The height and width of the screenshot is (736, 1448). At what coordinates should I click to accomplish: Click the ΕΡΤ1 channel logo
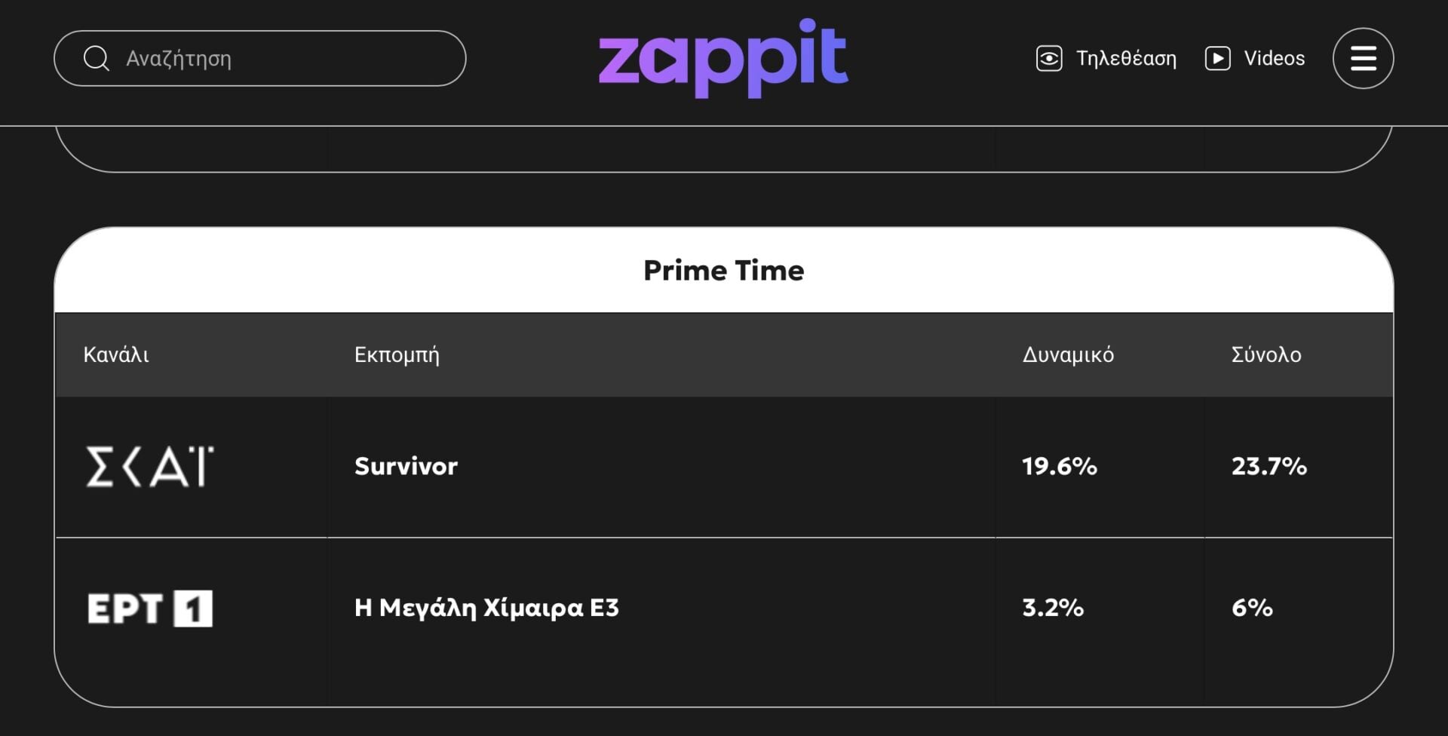pyautogui.click(x=150, y=608)
